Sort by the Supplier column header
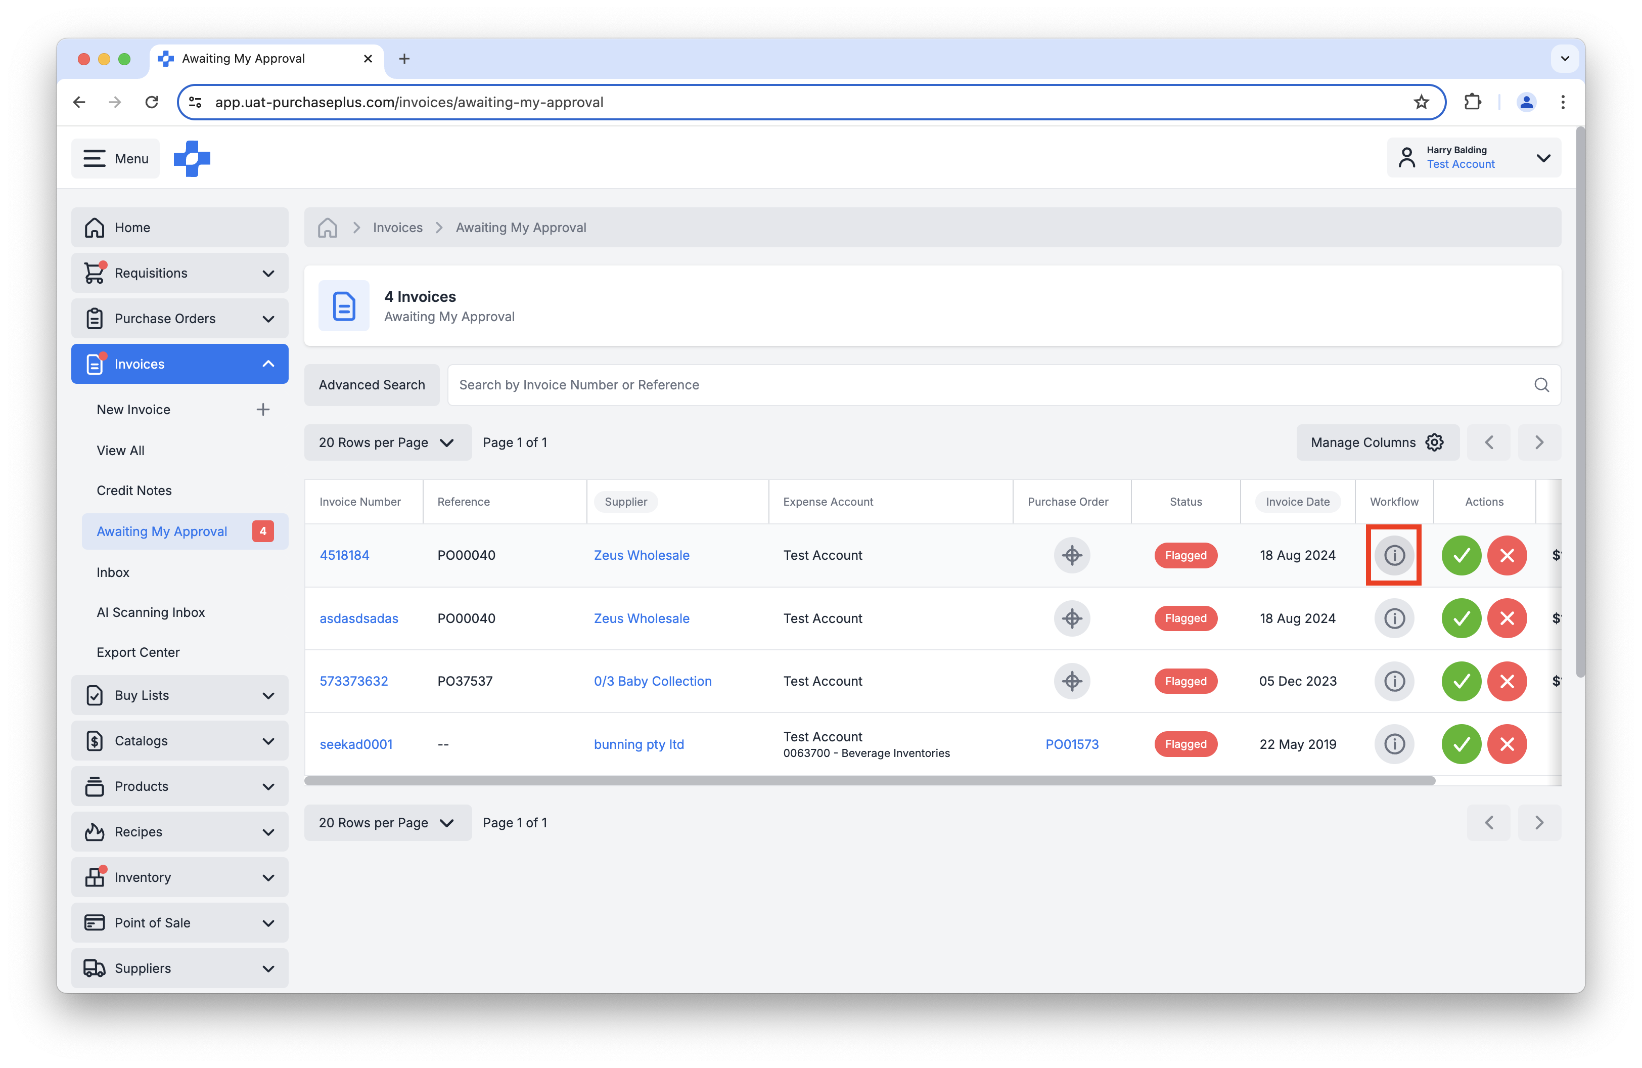The image size is (1642, 1068). point(626,502)
